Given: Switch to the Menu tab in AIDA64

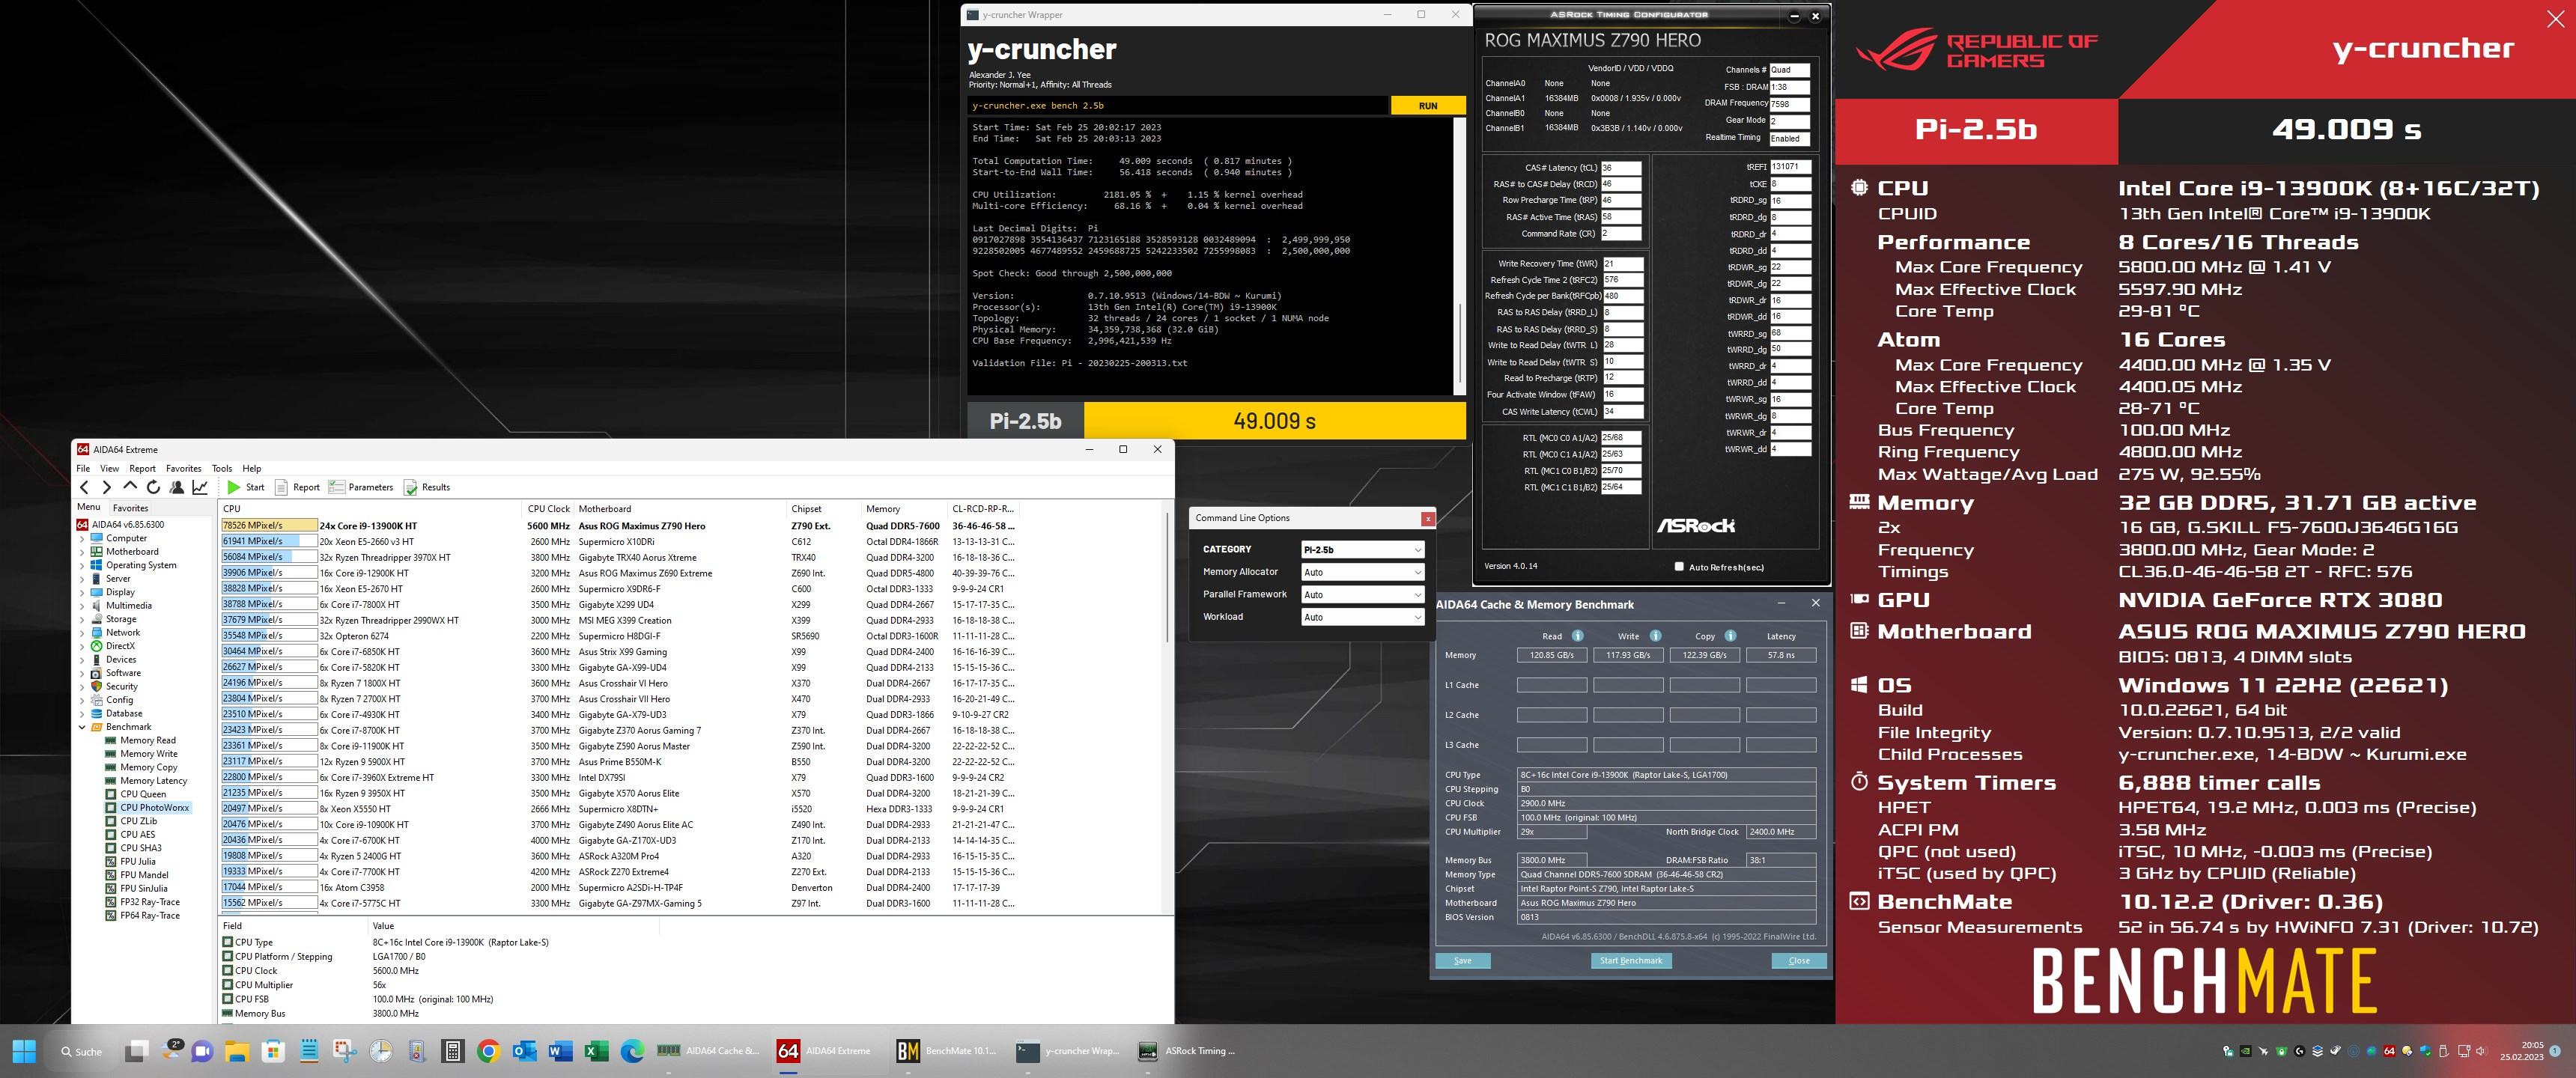Looking at the screenshot, I should click(89, 507).
